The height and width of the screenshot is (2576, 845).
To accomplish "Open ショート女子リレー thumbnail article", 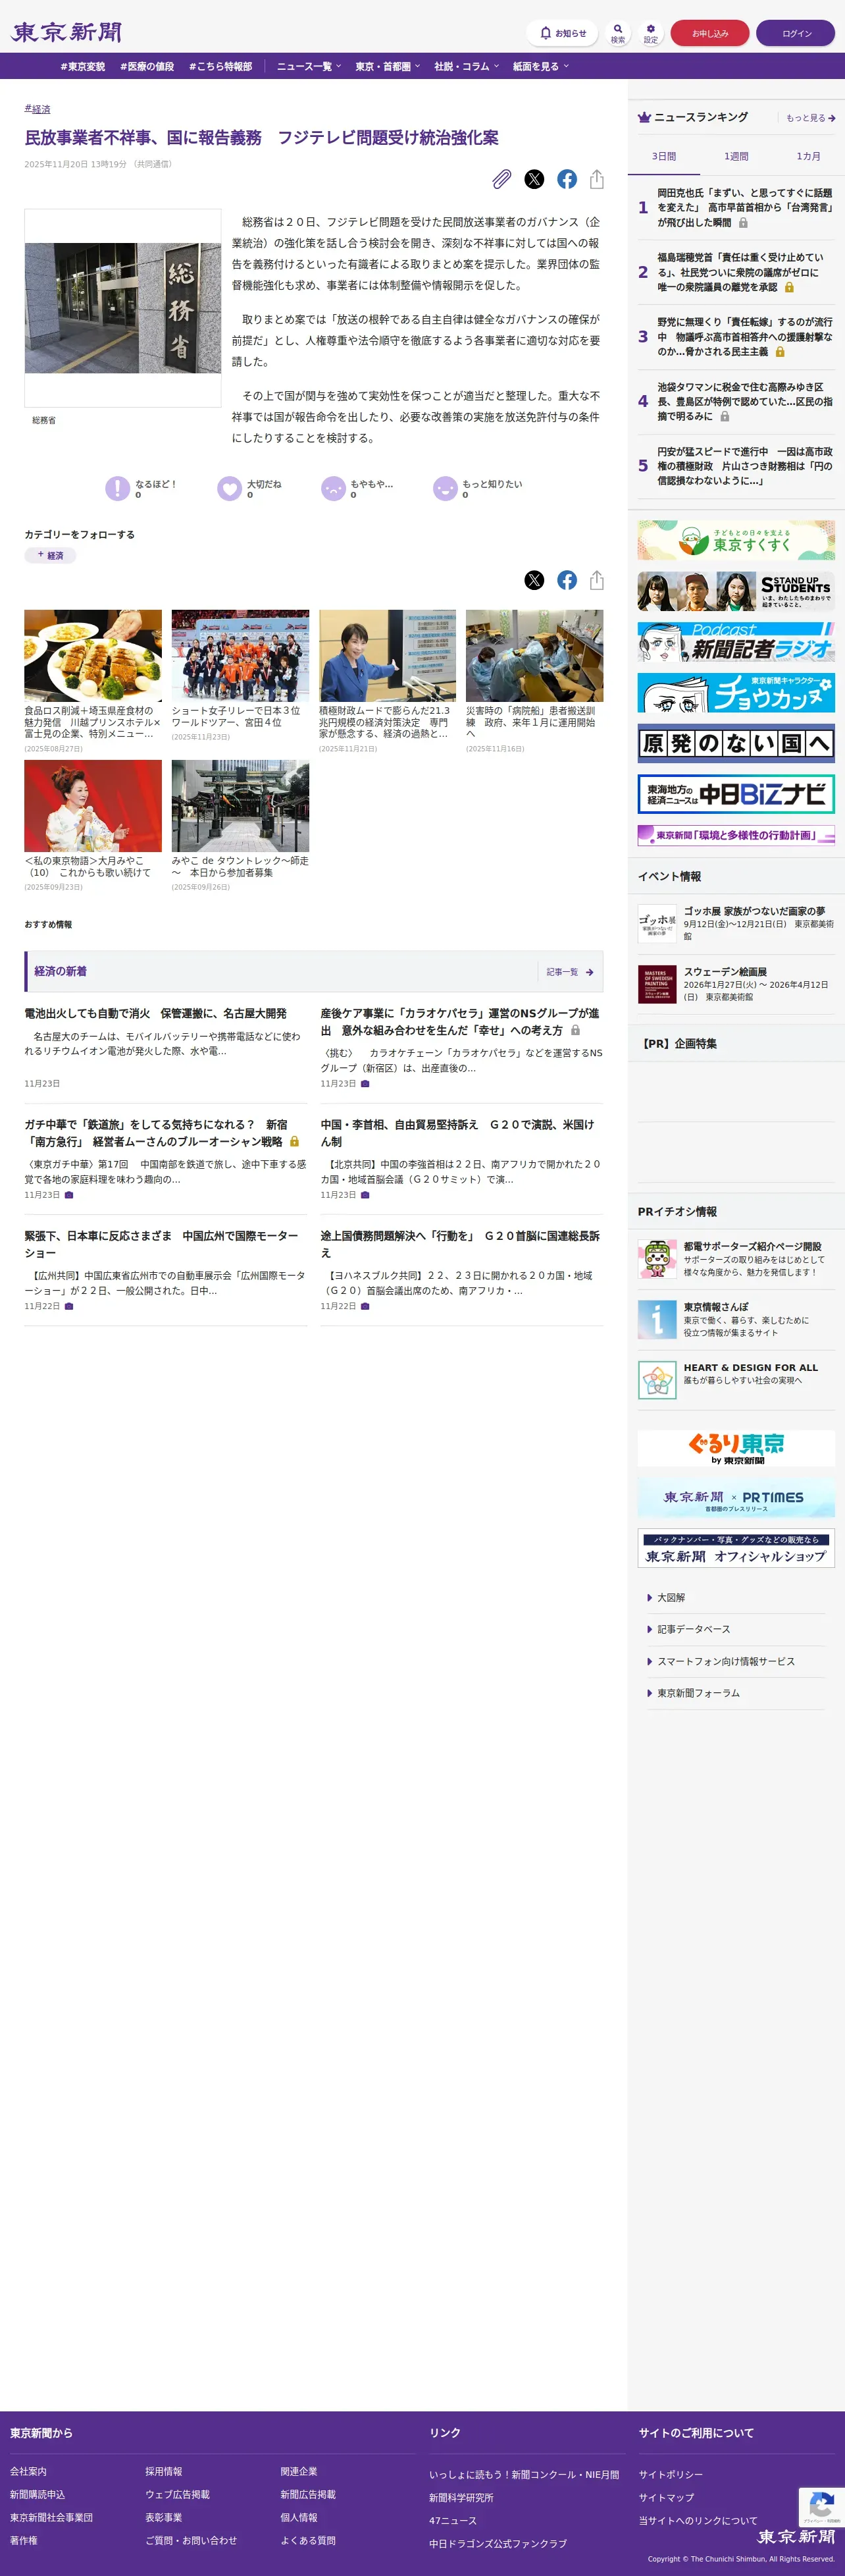I will point(240,655).
